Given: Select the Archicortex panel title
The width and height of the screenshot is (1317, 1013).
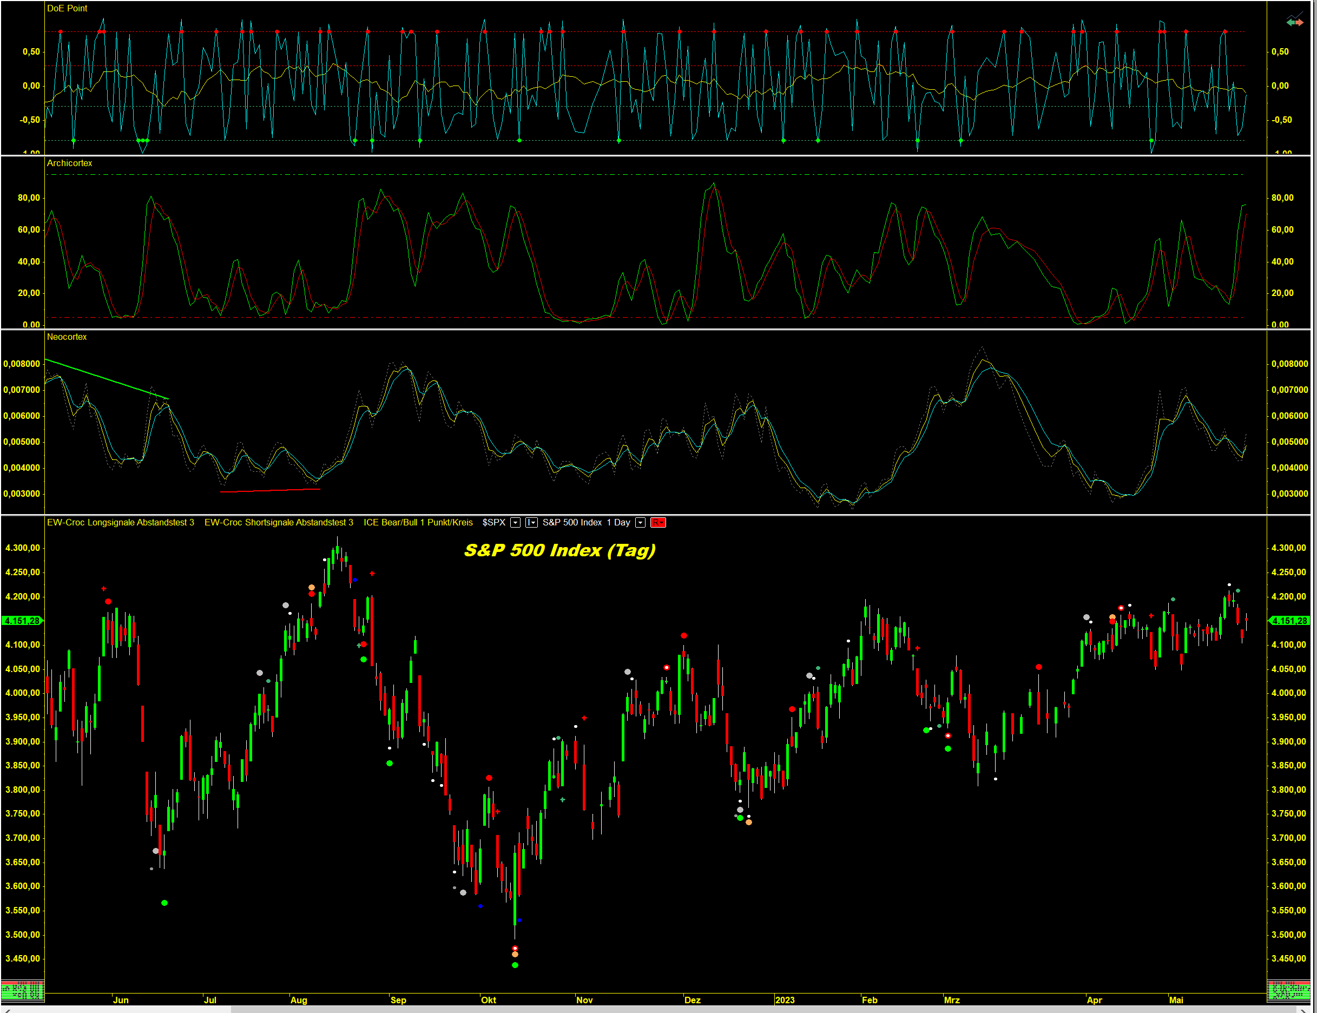Looking at the screenshot, I should [69, 163].
